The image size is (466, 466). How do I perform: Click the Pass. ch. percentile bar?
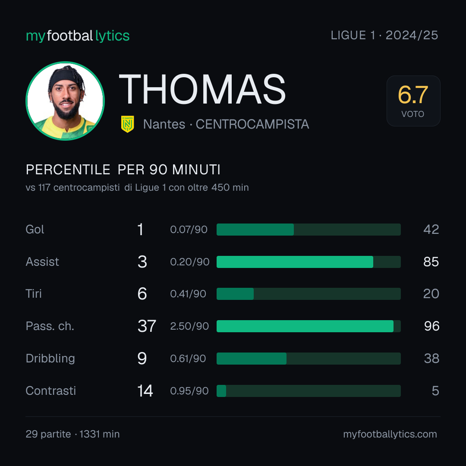point(309,326)
